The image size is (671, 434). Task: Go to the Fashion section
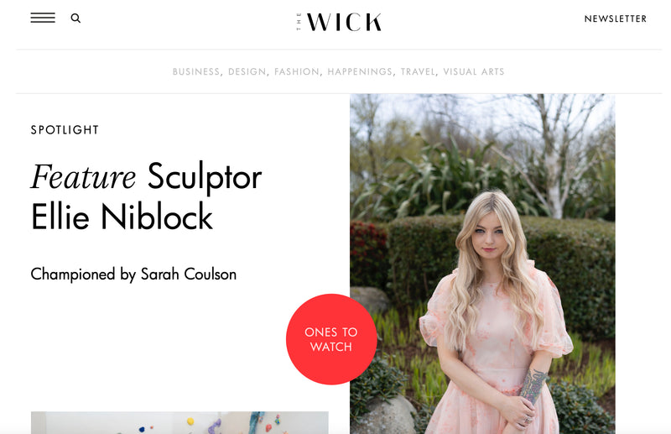[297, 71]
